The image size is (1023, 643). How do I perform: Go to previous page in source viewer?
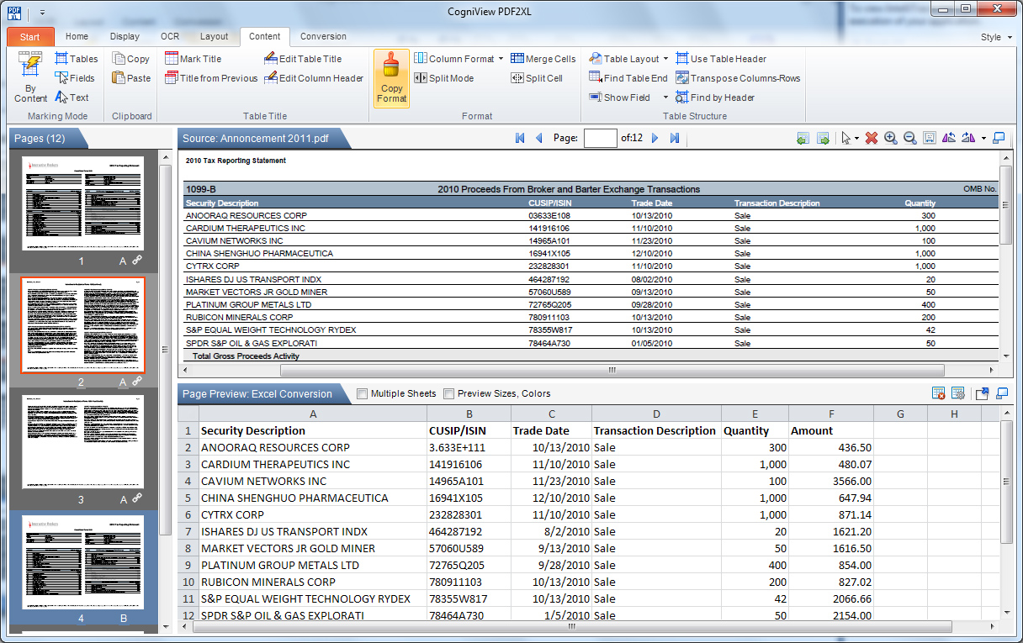click(x=538, y=138)
